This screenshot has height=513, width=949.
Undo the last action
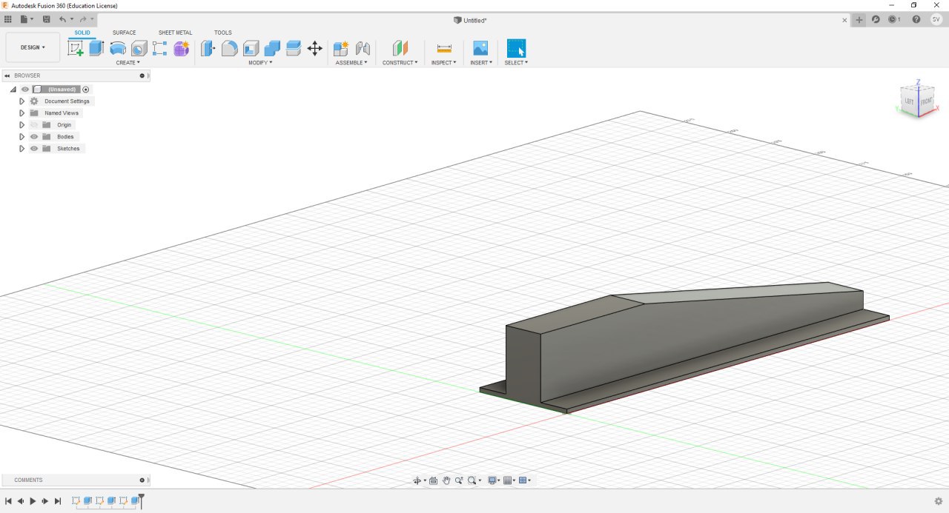point(63,19)
